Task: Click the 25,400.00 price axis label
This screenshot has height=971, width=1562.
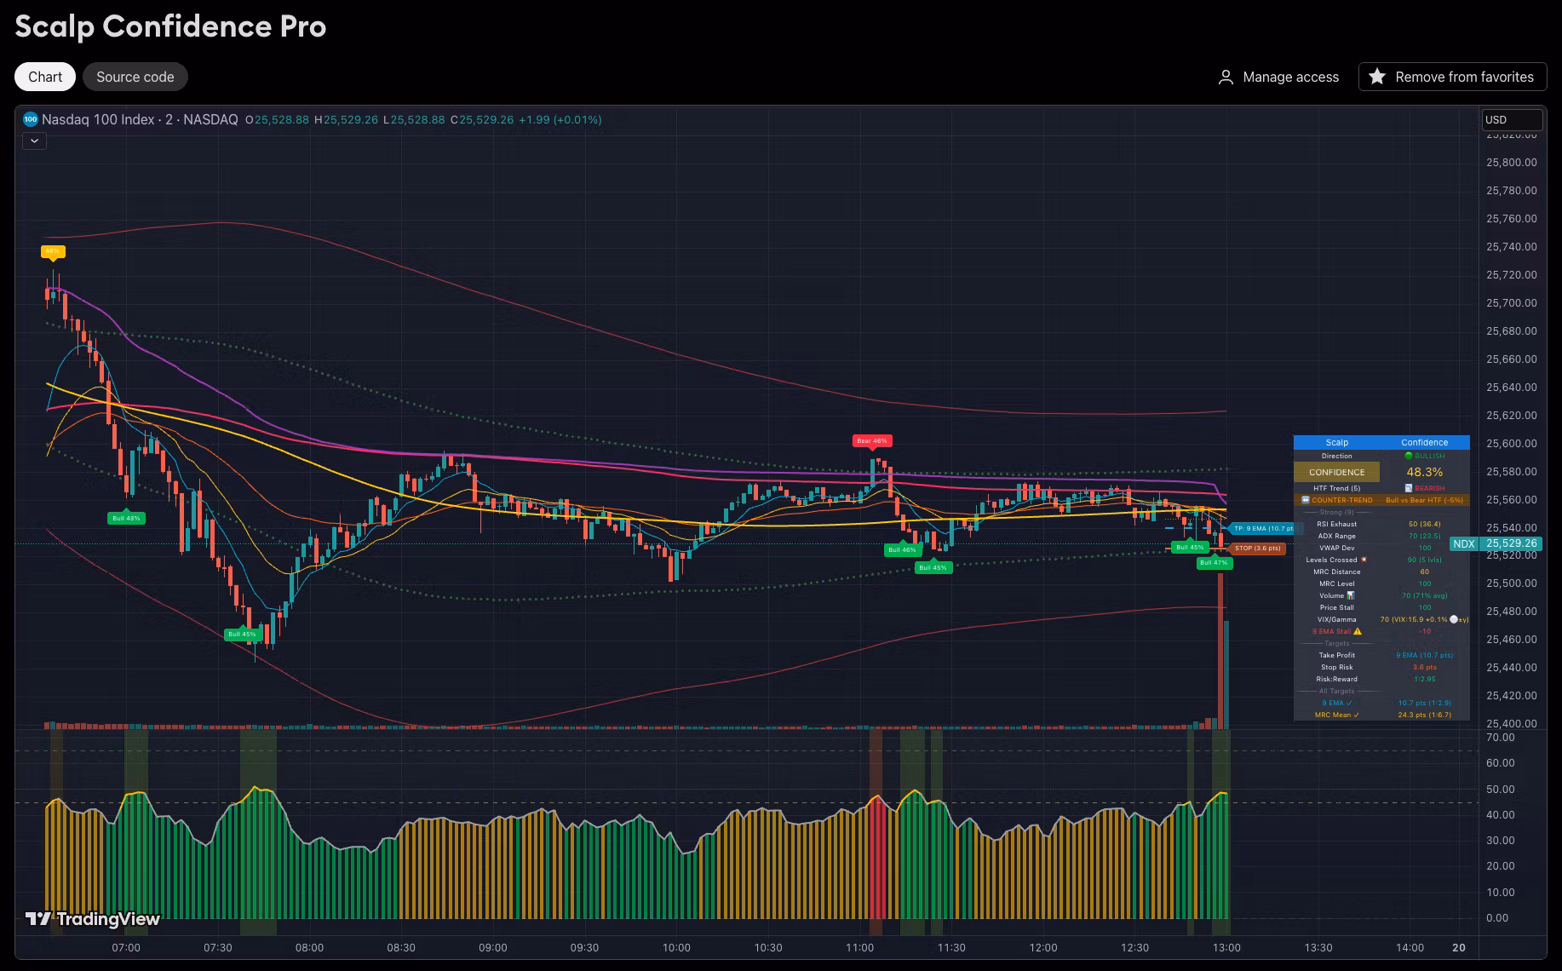Action: tap(1511, 723)
